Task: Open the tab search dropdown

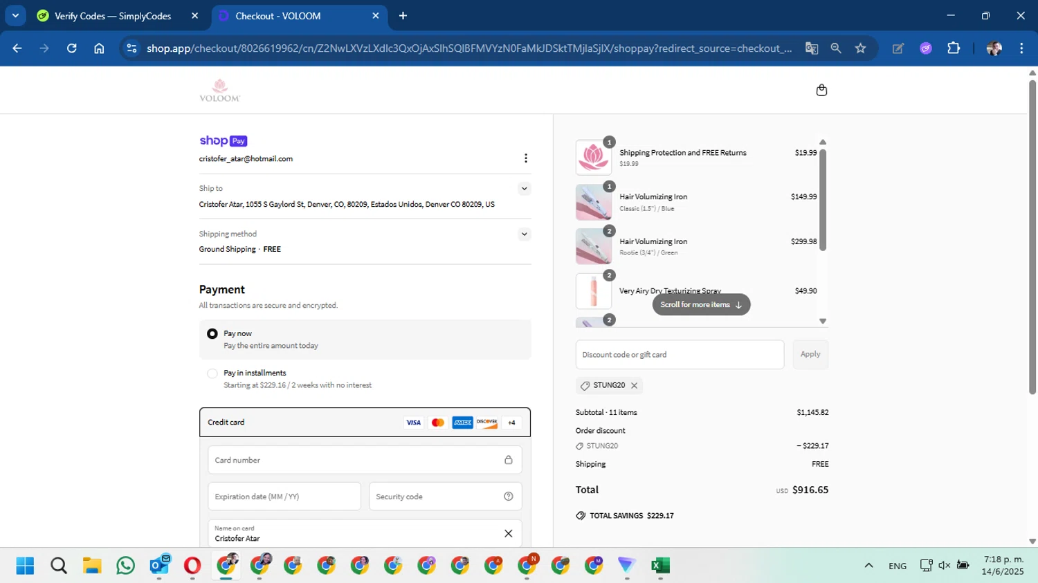Action: 15,15
